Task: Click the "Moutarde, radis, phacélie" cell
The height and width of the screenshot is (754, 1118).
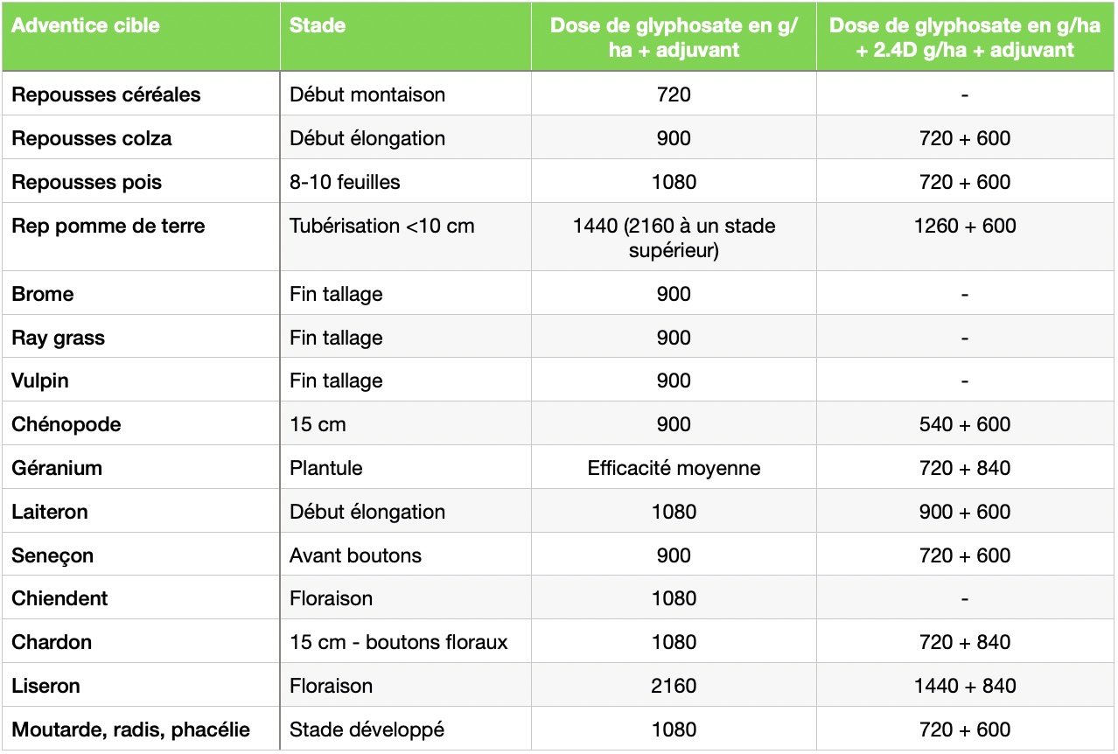Action: tap(131, 730)
